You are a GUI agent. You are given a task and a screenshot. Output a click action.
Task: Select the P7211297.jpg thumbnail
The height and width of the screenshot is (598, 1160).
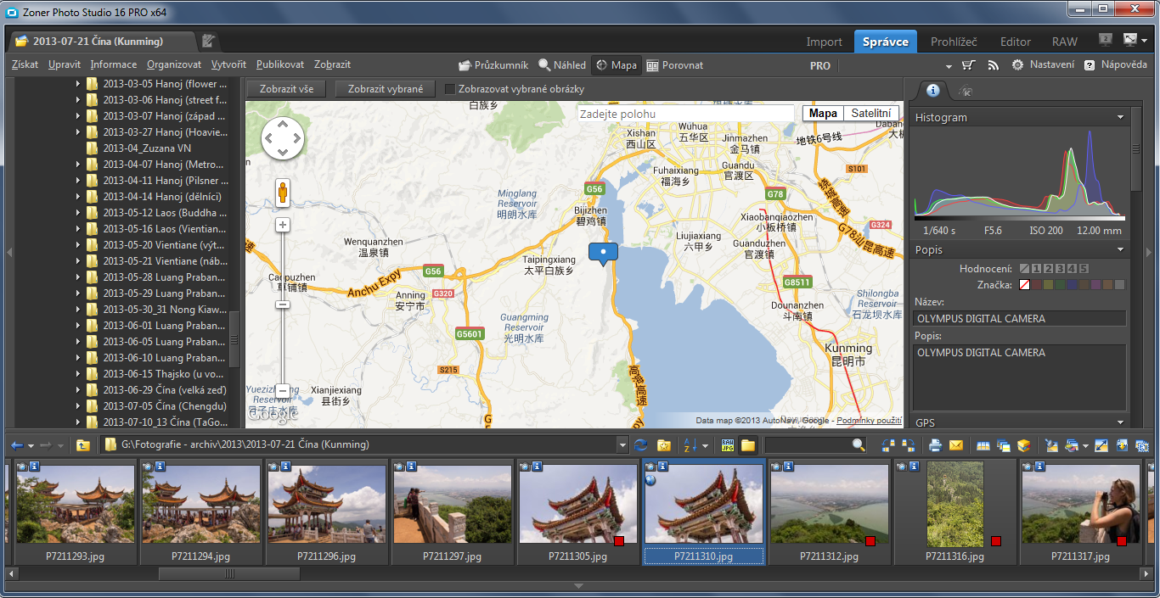pyautogui.click(x=453, y=512)
